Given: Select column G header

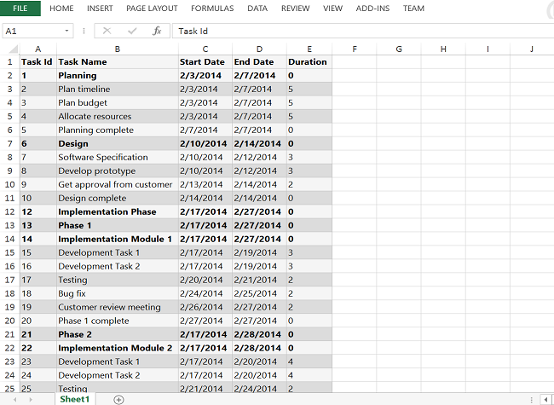Looking at the screenshot, I should (399, 49).
